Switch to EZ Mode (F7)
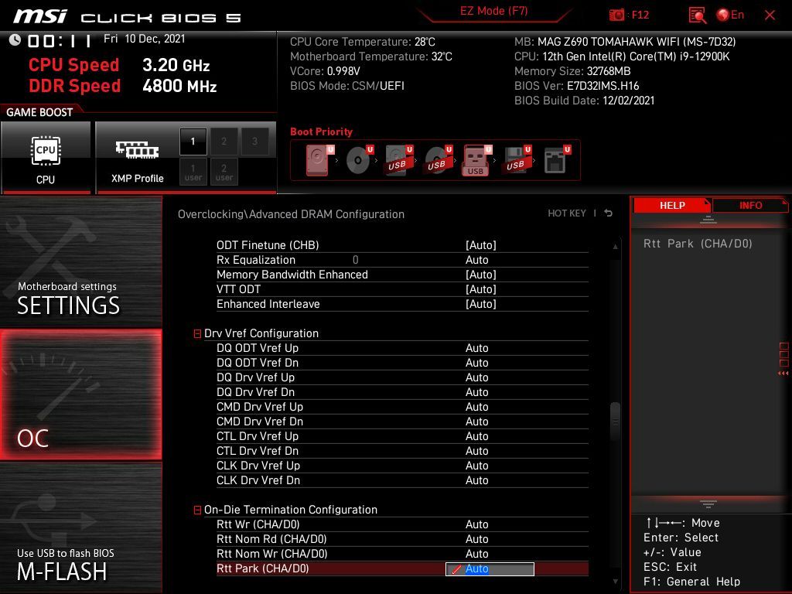 493,11
